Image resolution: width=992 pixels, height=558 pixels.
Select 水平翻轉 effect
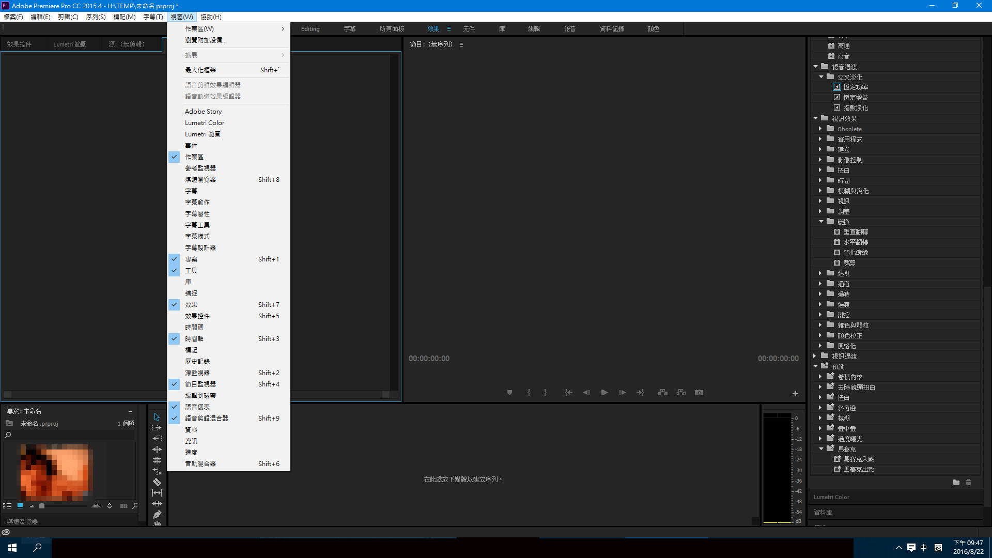tap(856, 242)
